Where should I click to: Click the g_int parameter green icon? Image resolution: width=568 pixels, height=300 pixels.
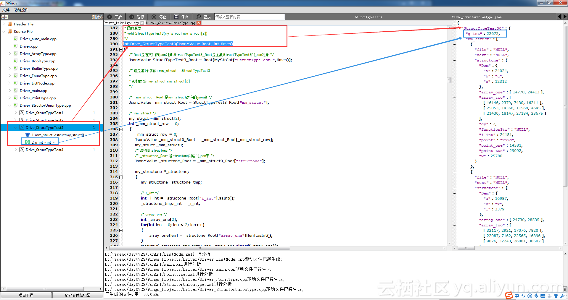[28, 142]
